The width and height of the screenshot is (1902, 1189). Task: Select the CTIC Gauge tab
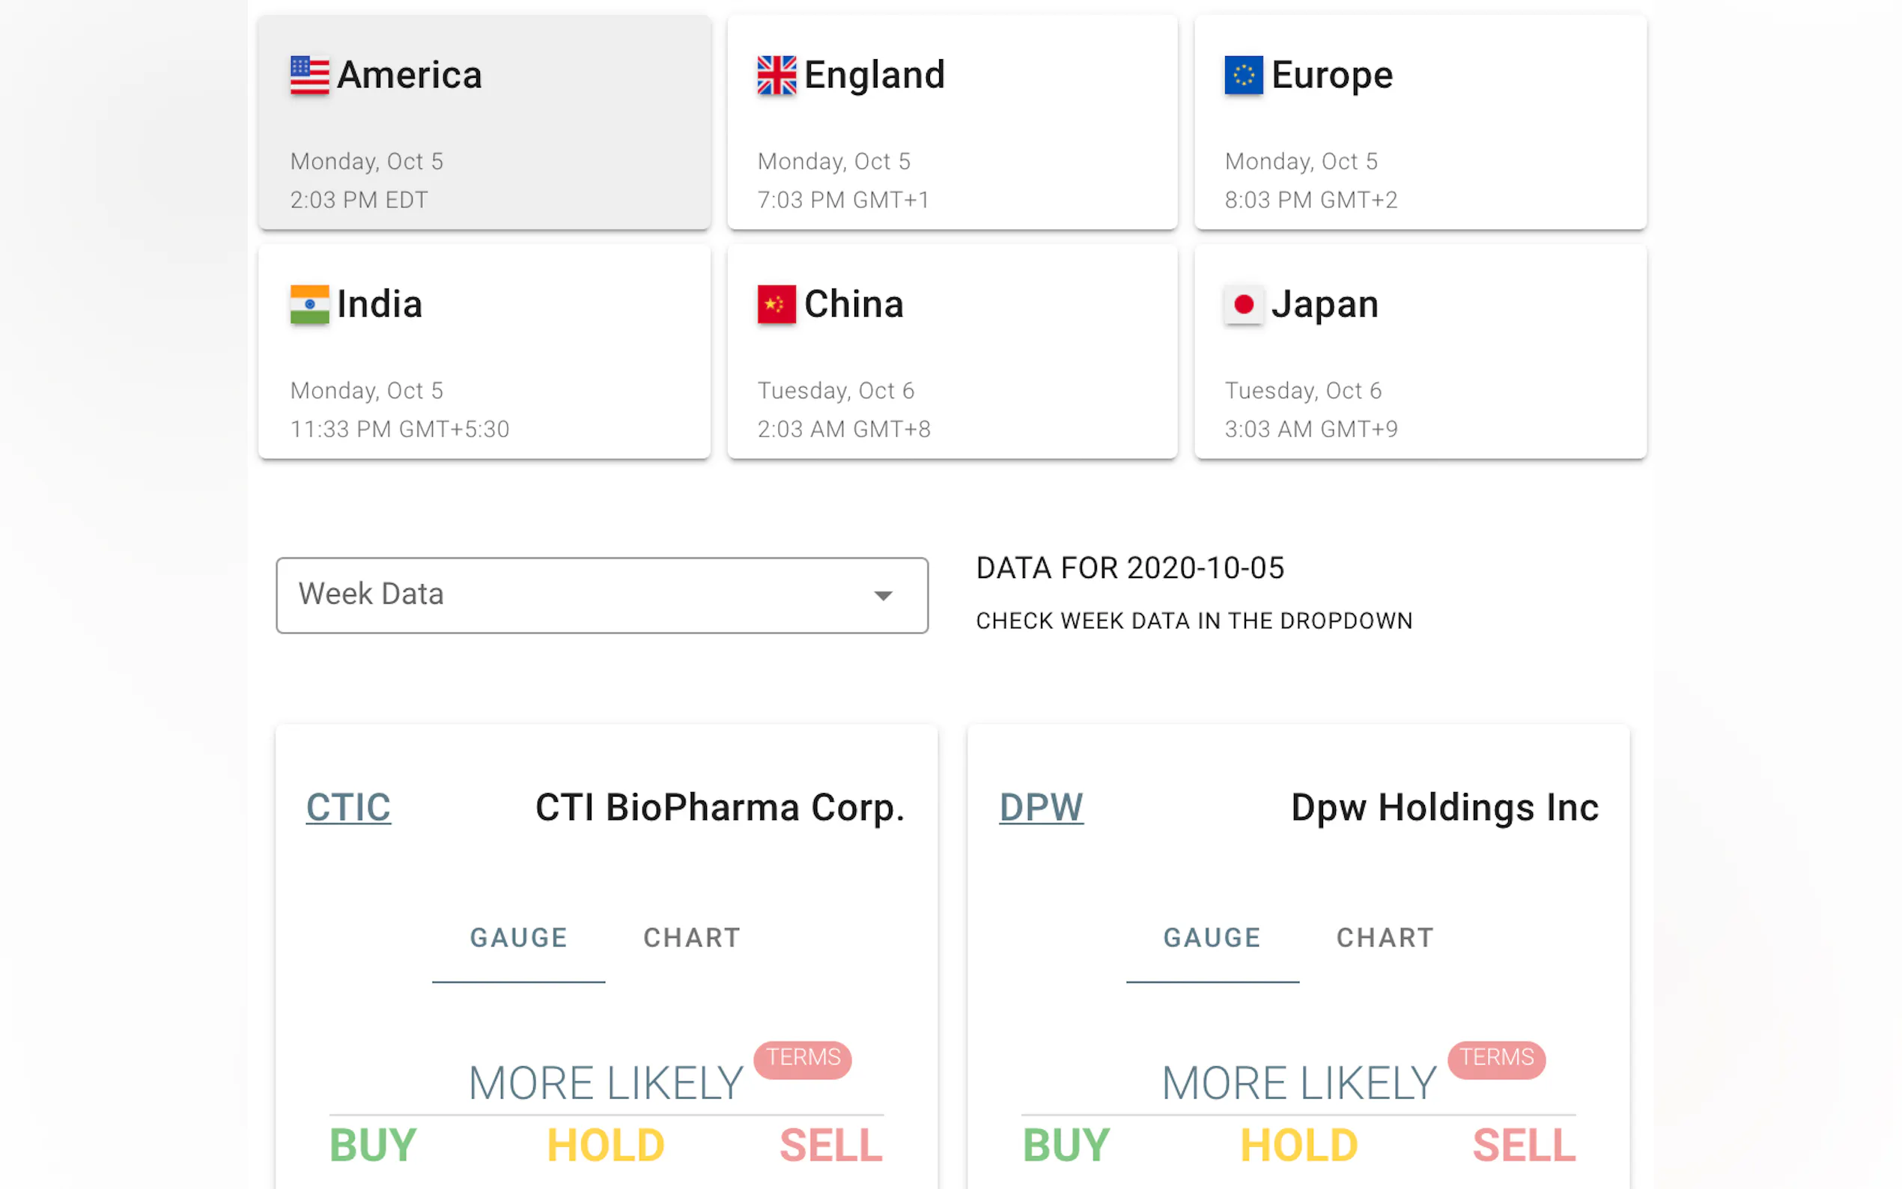click(518, 937)
